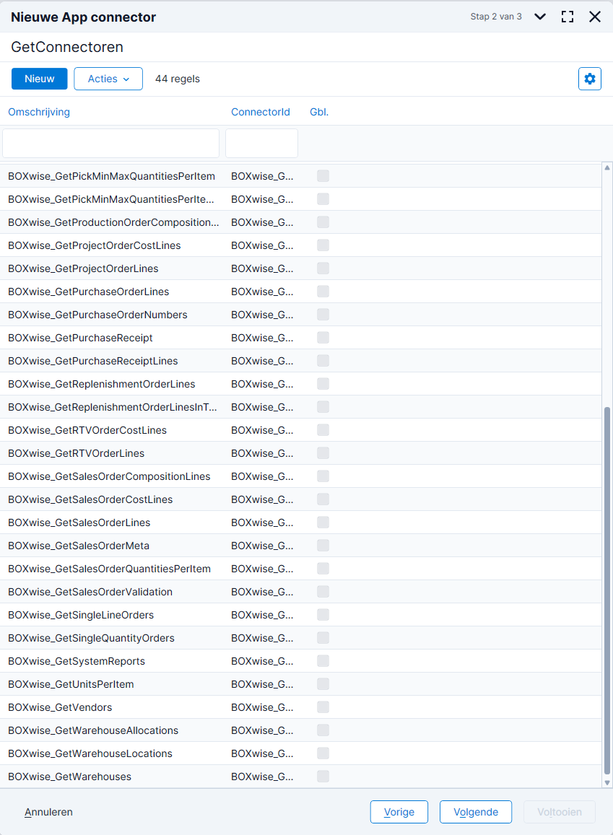Click the 44 regels row count

click(x=178, y=79)
